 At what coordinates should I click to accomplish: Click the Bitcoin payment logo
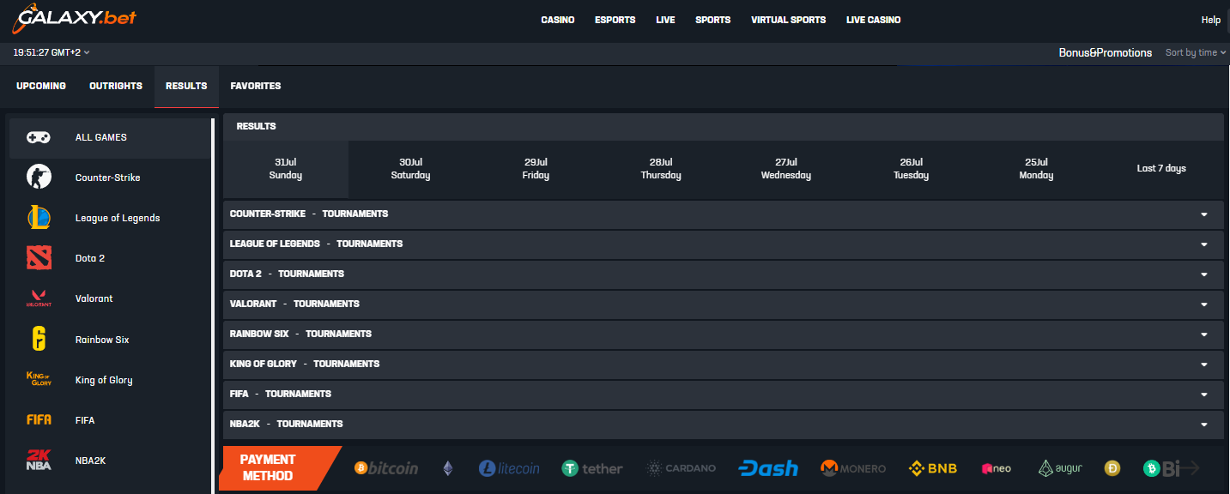click(x=386, y=468)
